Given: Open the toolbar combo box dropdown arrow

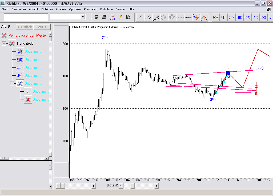Looking at the screenshot, I should coord(83,17).
